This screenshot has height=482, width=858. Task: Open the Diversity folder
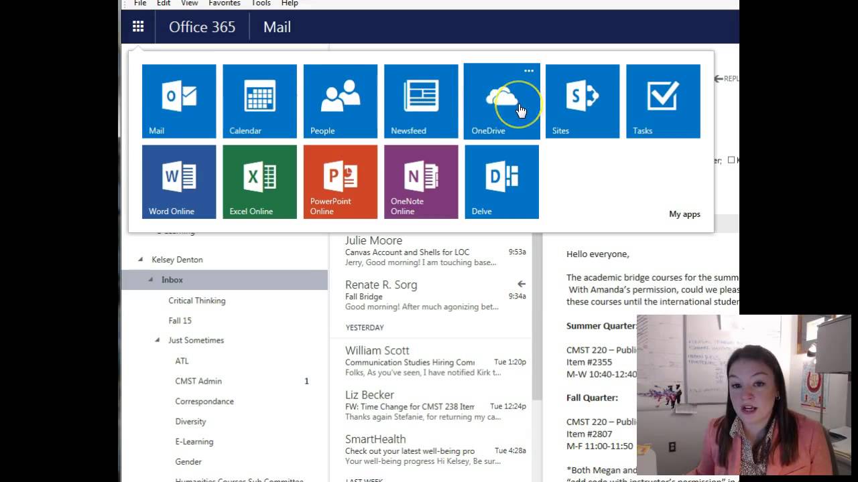click(x=190, y=421)
